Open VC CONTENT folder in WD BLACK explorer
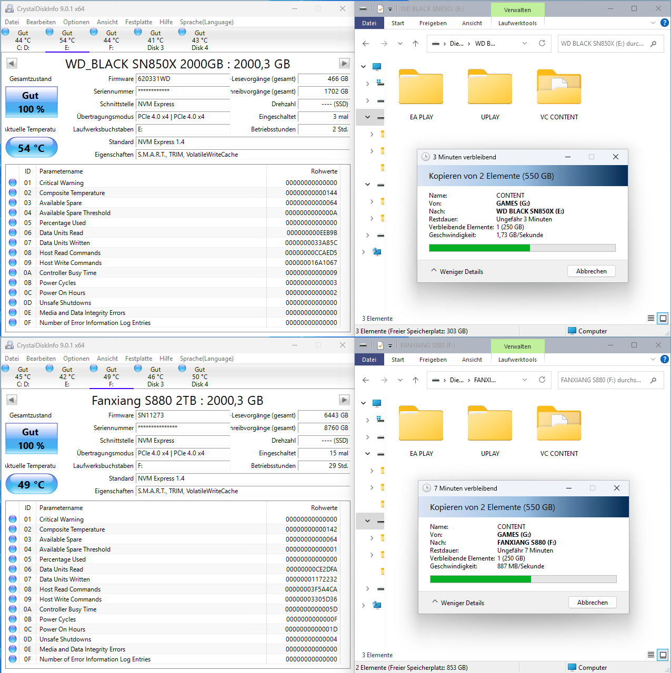This screenshot has height=673, width=671. 559,95
